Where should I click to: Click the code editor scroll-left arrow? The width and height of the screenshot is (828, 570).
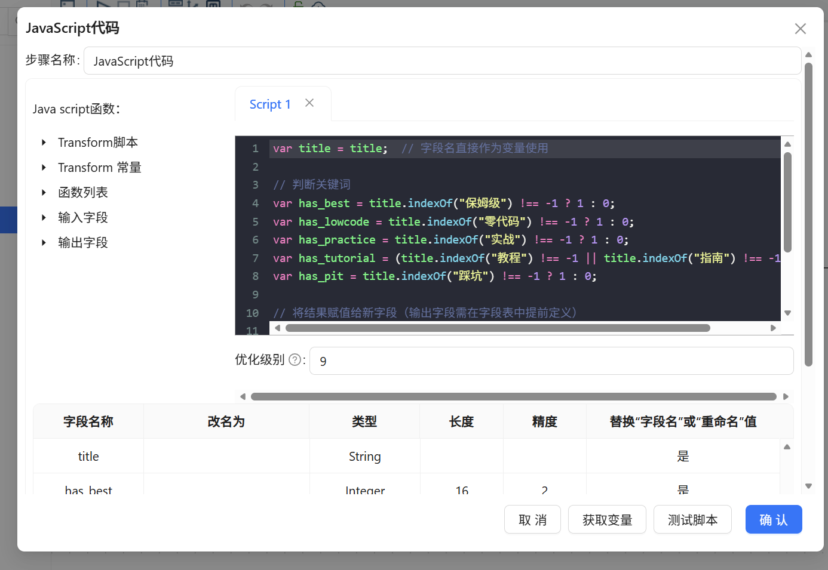point(277,328)
